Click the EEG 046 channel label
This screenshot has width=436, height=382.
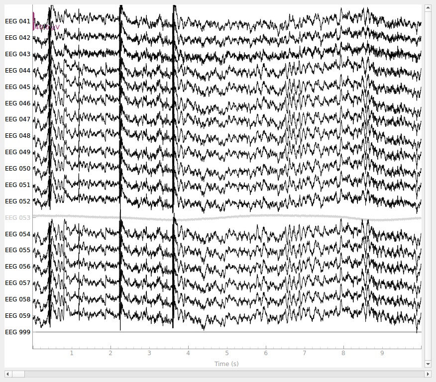17,103
